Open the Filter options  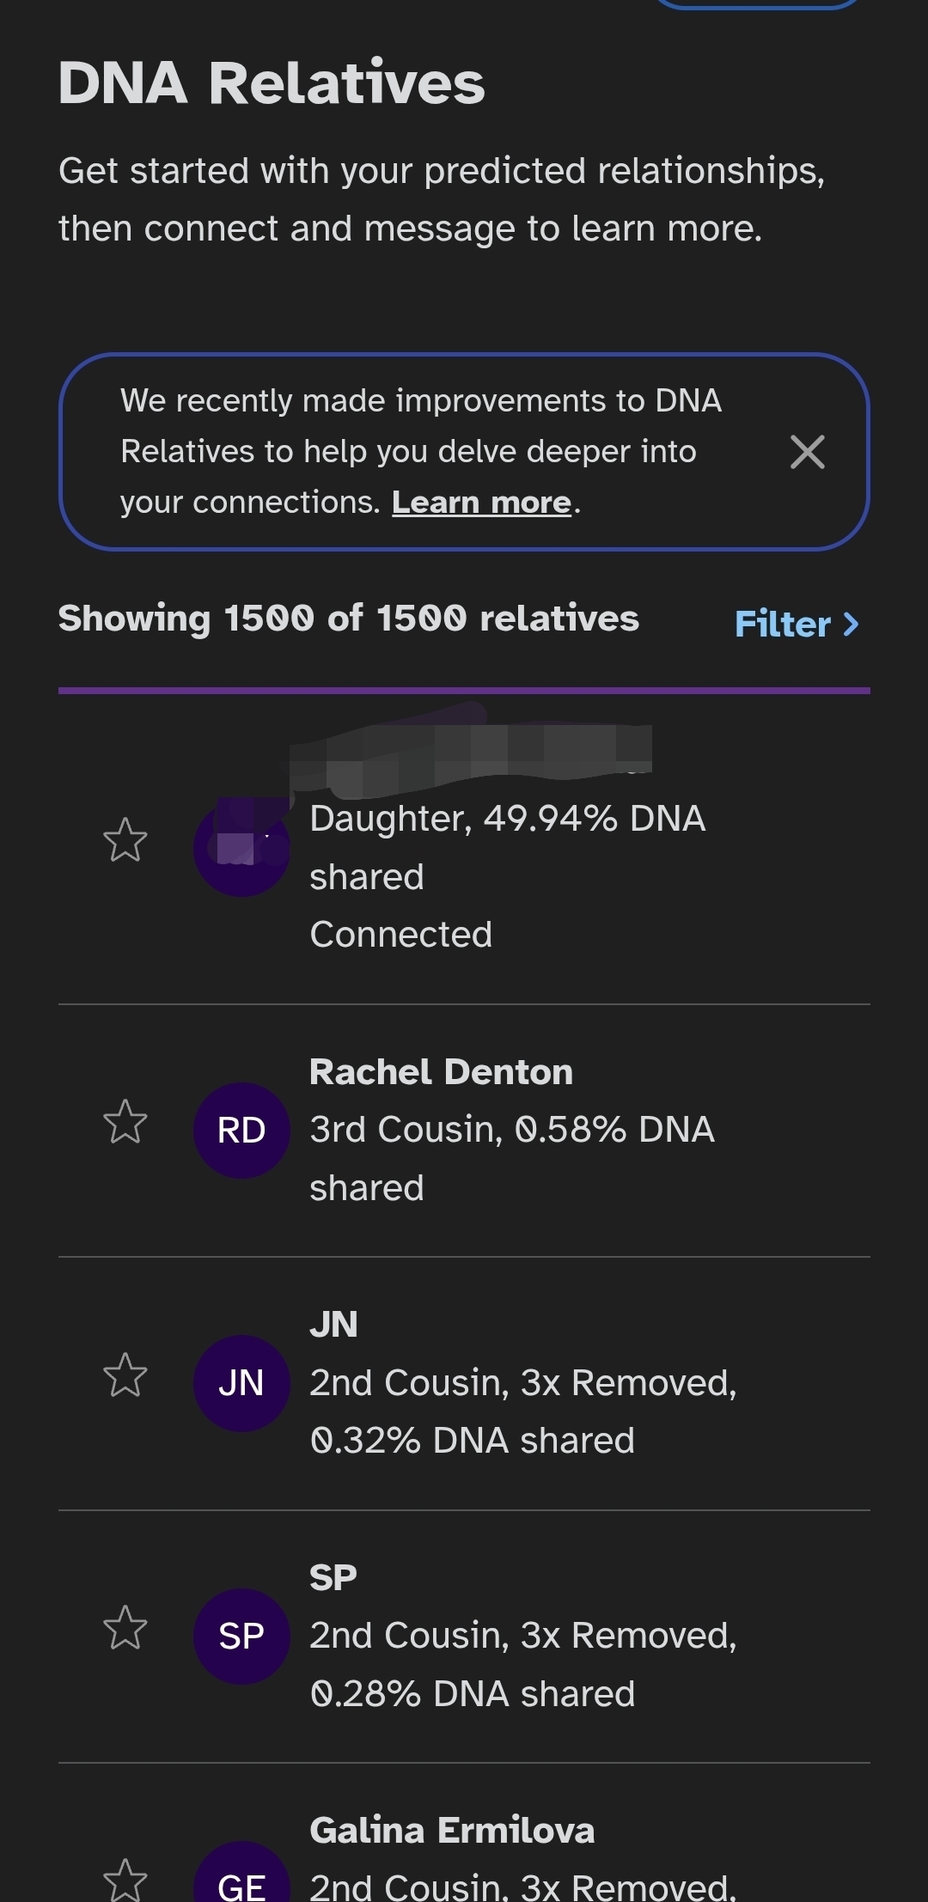(797, 624)
